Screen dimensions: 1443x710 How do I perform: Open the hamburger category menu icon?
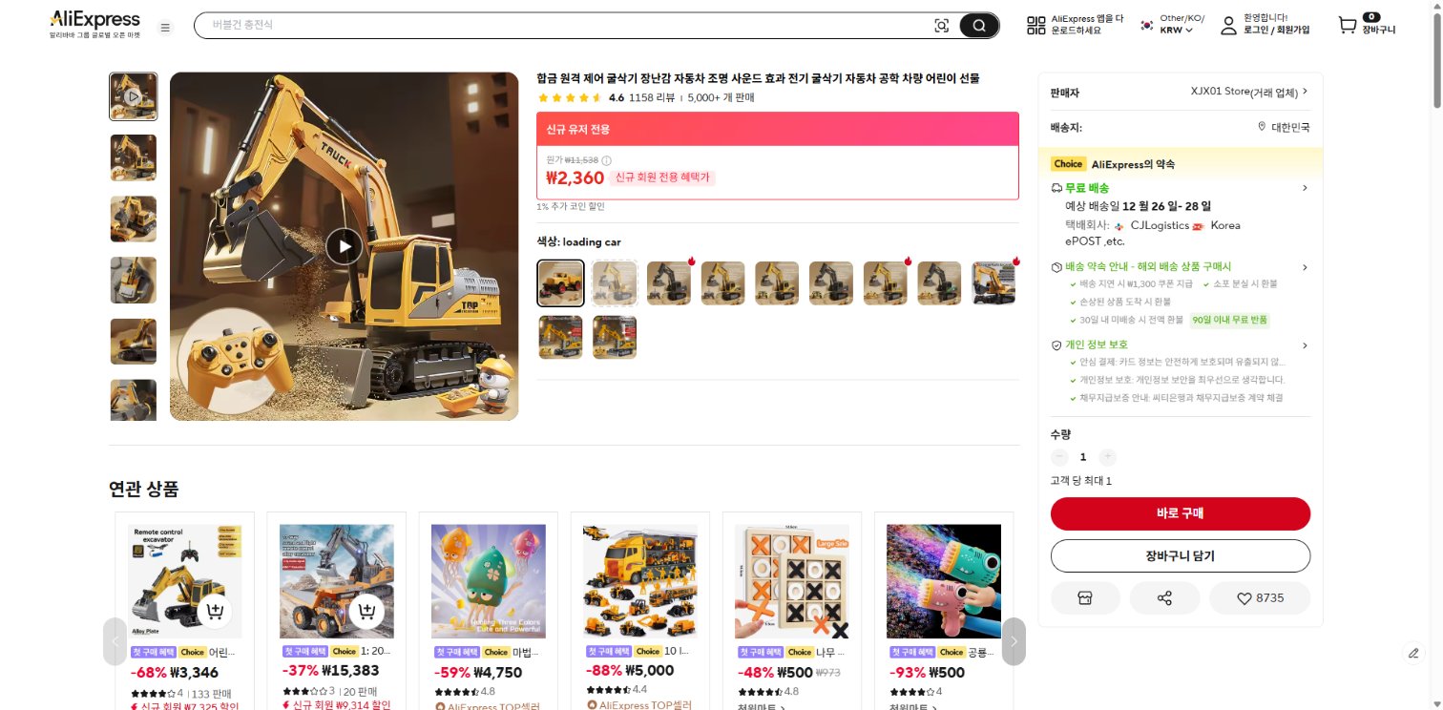tap(165, 28)
